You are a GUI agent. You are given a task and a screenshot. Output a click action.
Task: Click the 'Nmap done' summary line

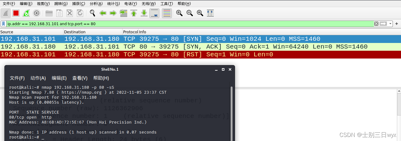83,132
